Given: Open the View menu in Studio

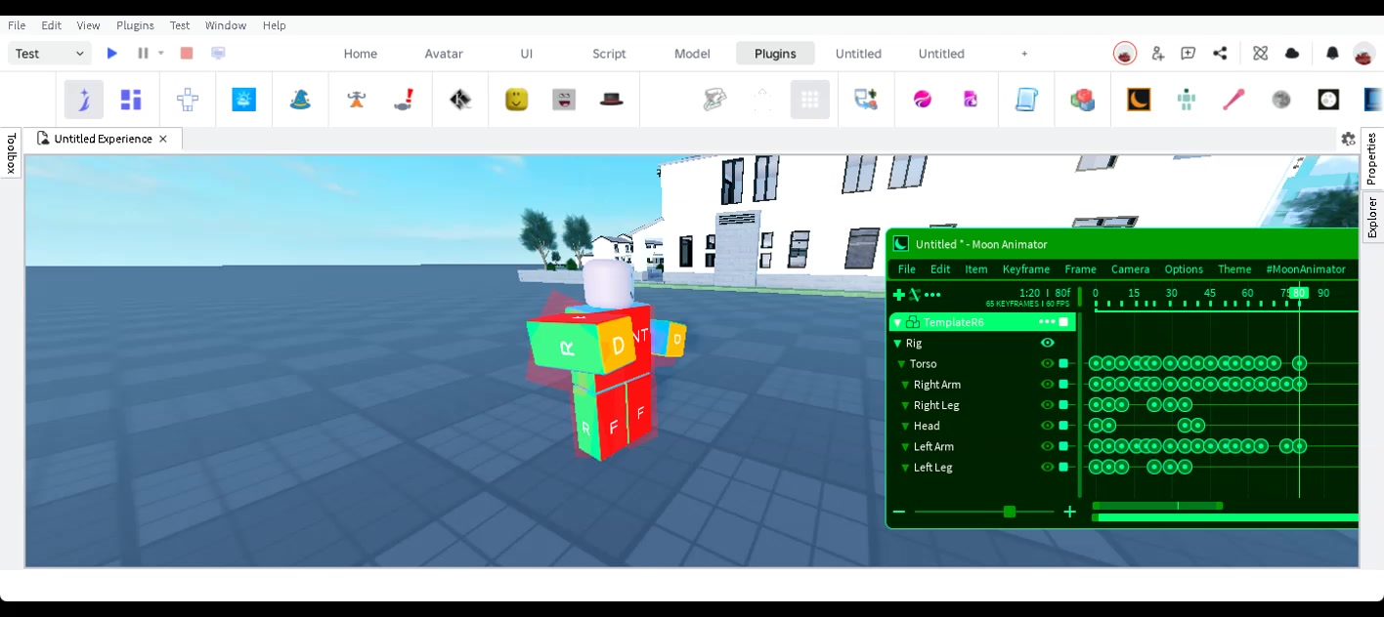Looking at the screenshot, I should coord(88,25).
